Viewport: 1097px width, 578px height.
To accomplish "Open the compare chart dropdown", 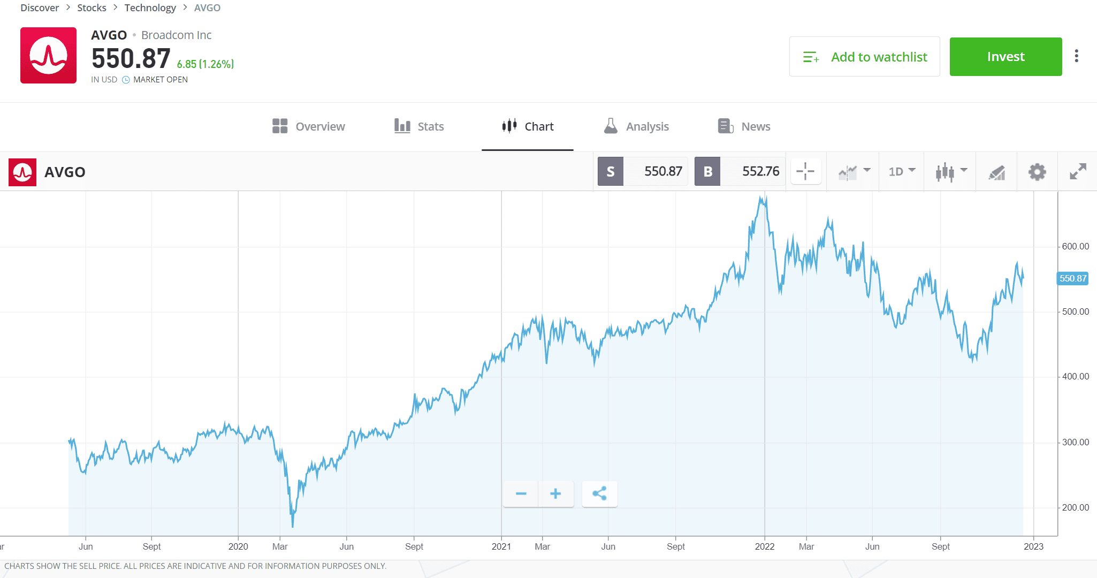I will tap(855, 172).
